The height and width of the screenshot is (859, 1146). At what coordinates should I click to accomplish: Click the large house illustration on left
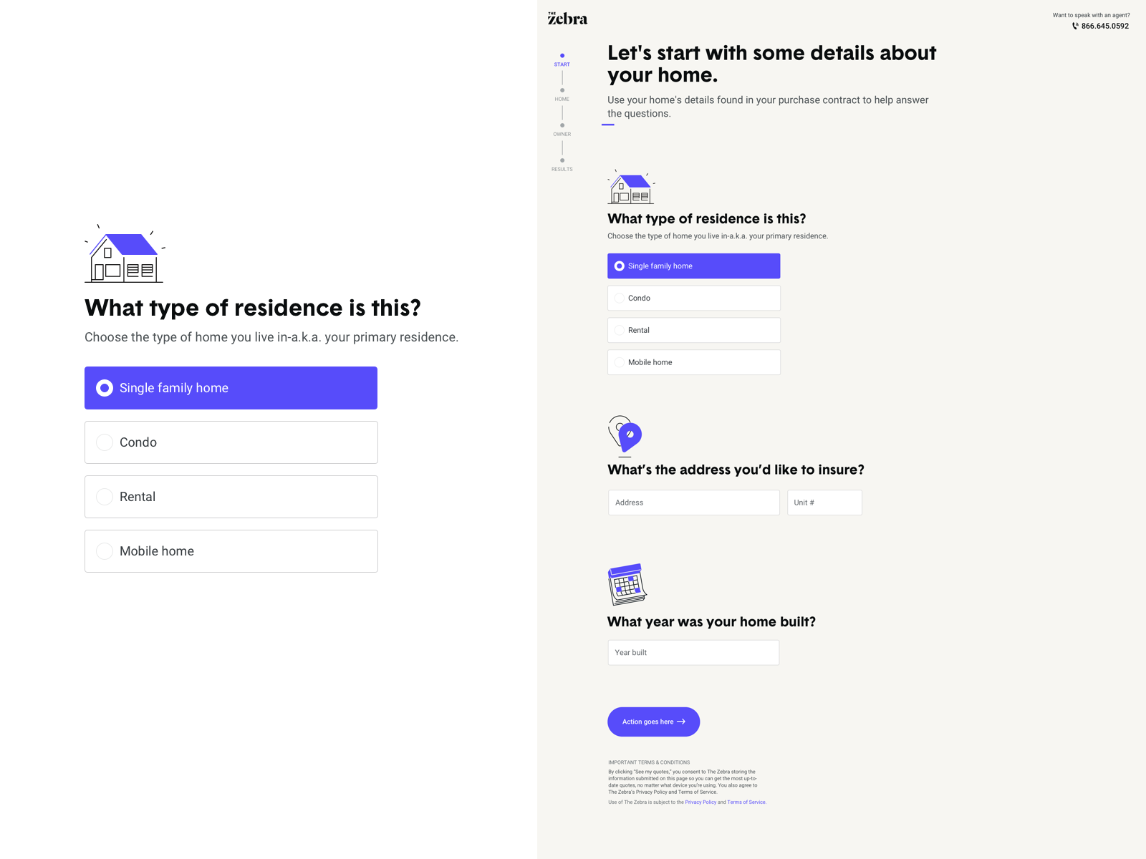[125, 253]
